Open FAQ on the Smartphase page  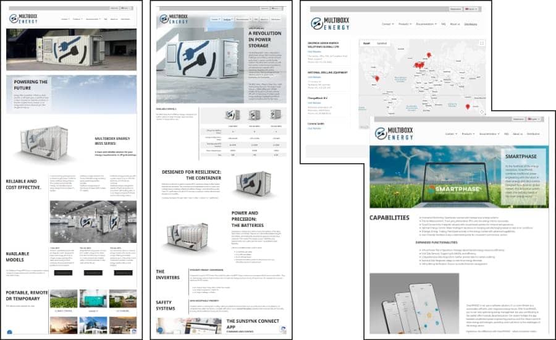click(507, 134)
